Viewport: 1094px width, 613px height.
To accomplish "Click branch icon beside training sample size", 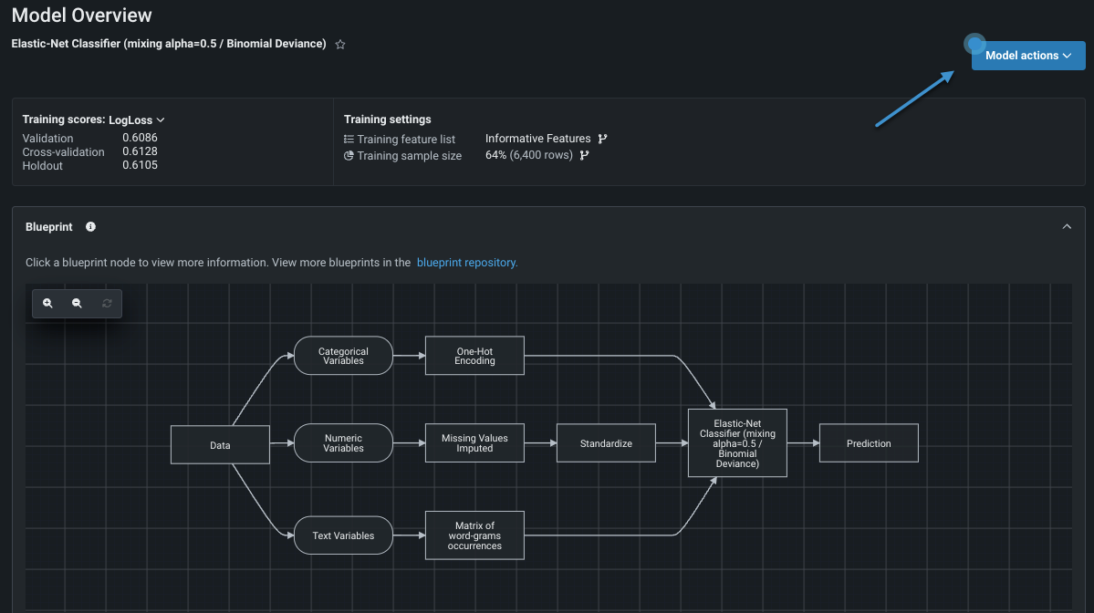I will tap(584, 155).
